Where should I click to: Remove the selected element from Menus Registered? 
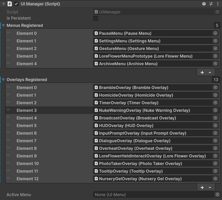(x=210, y=73)
